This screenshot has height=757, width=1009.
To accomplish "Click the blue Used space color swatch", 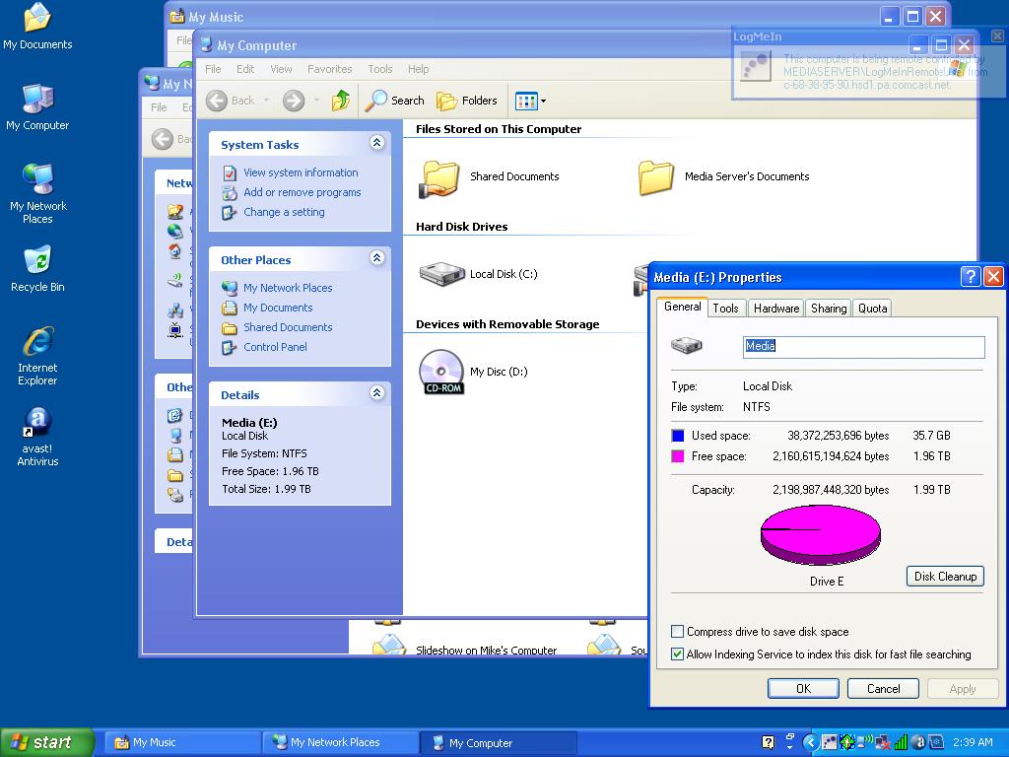I will [x=678, y=436].
